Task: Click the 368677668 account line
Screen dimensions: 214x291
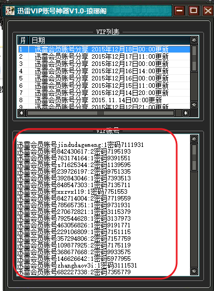Action: click(74, 252)
